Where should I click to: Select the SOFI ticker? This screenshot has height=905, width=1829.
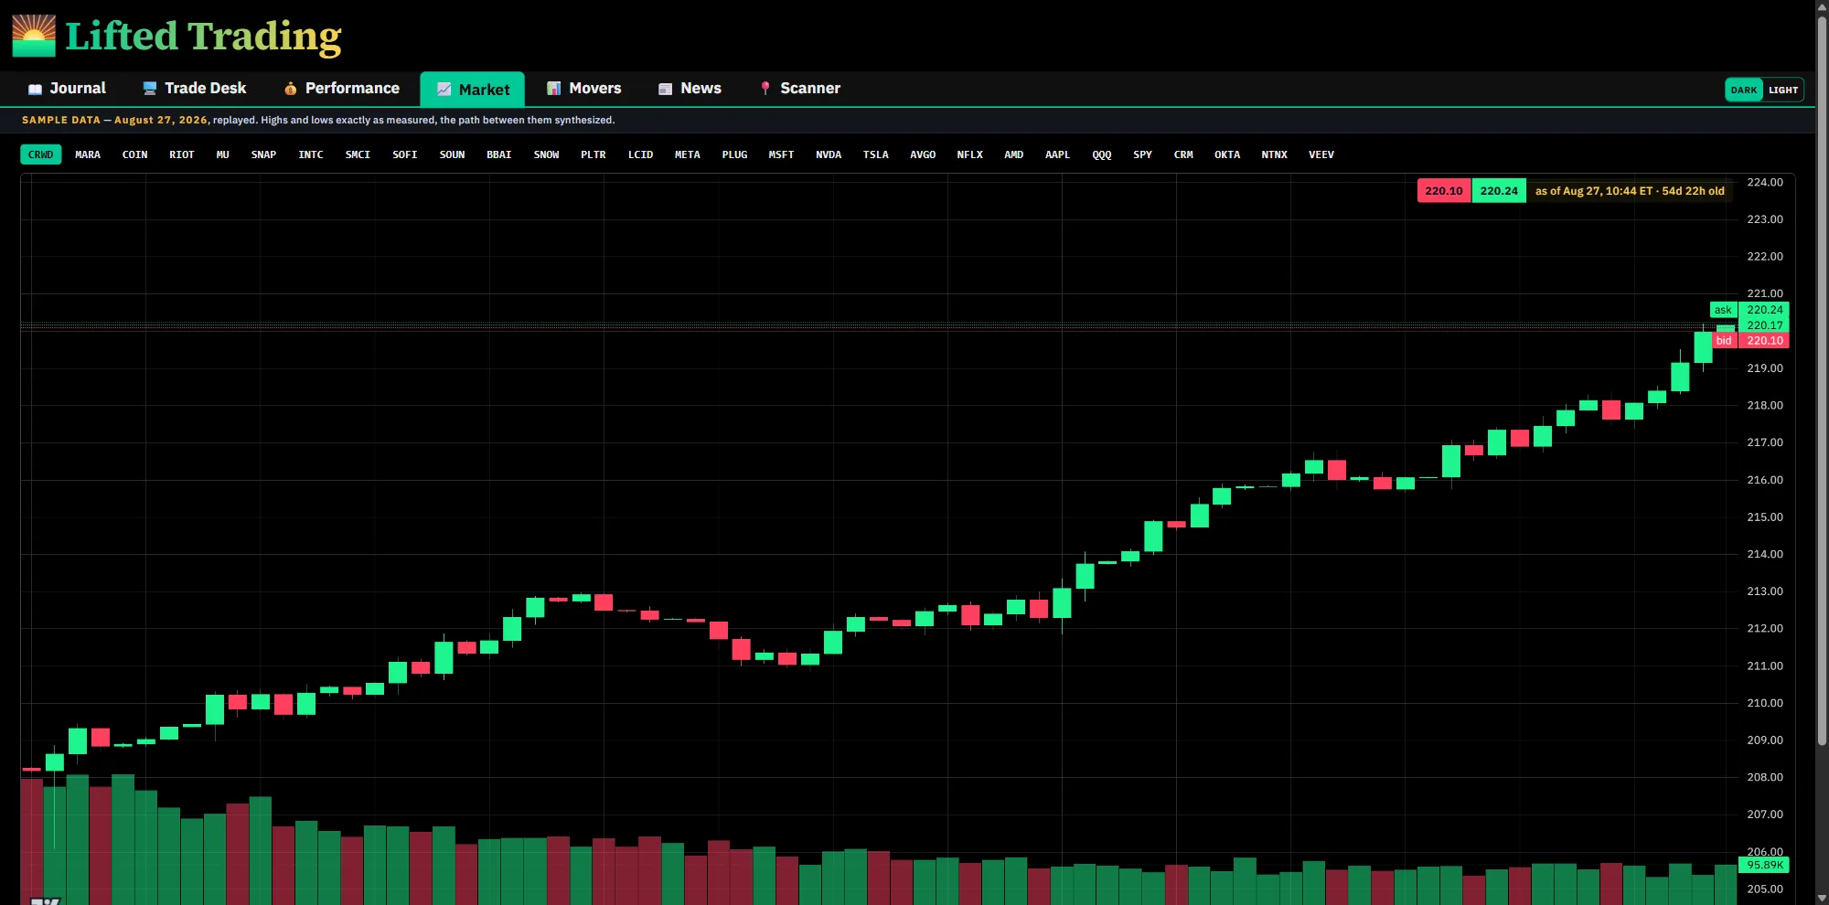click(x=405, y=154)
